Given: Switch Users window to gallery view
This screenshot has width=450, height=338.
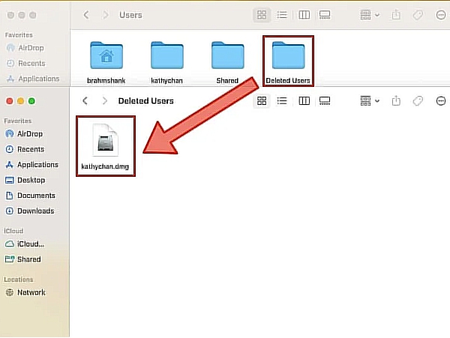Looking at the screenshot, I should click(325, 15).
